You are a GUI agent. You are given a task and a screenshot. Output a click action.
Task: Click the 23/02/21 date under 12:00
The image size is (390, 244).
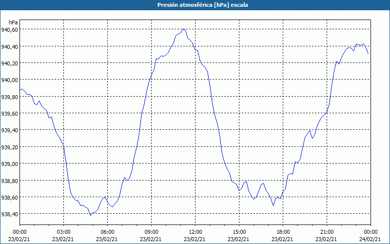pyautogui.click(x=195, y=239)
